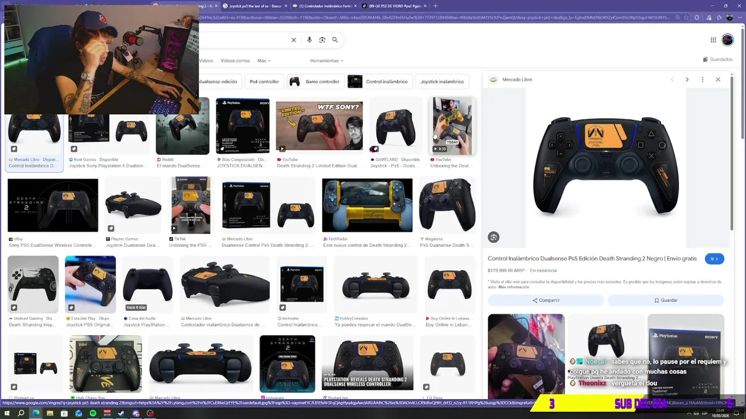Open the PlayStation Reveals Death Stranding 2 image
Viewport: 746px width, 419px height.
click(368, 363)
